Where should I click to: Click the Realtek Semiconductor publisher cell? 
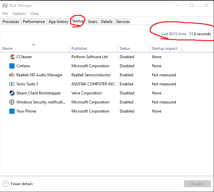91,75
